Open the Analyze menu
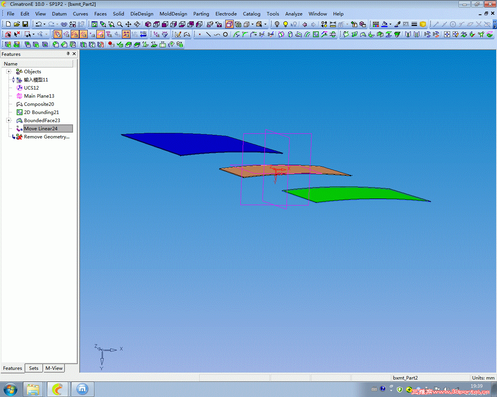 click(x=294, y=14)
